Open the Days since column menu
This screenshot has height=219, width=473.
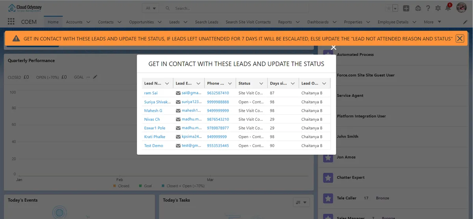pos(292,83)
